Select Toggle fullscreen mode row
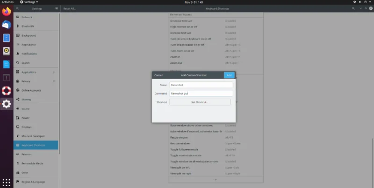Screen dimensions: 374x188 (x=216, y=149)
